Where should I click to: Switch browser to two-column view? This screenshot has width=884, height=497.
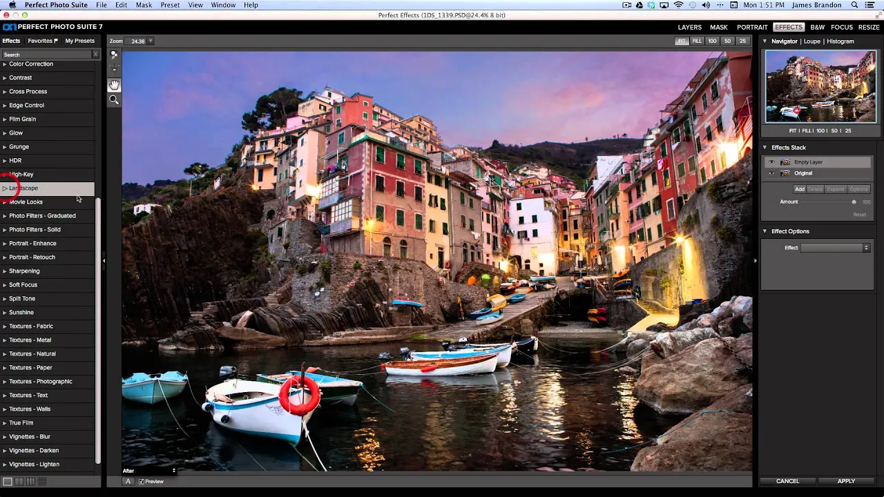[19, 481]
